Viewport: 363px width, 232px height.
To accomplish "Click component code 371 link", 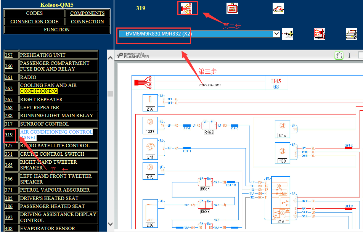I will (9, 190).
